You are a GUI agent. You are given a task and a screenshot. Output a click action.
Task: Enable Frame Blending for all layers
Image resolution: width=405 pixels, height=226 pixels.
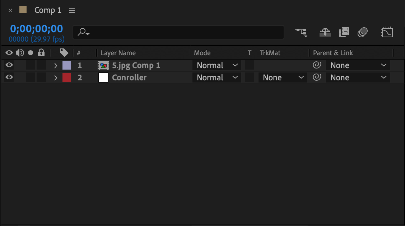(344, 33)
